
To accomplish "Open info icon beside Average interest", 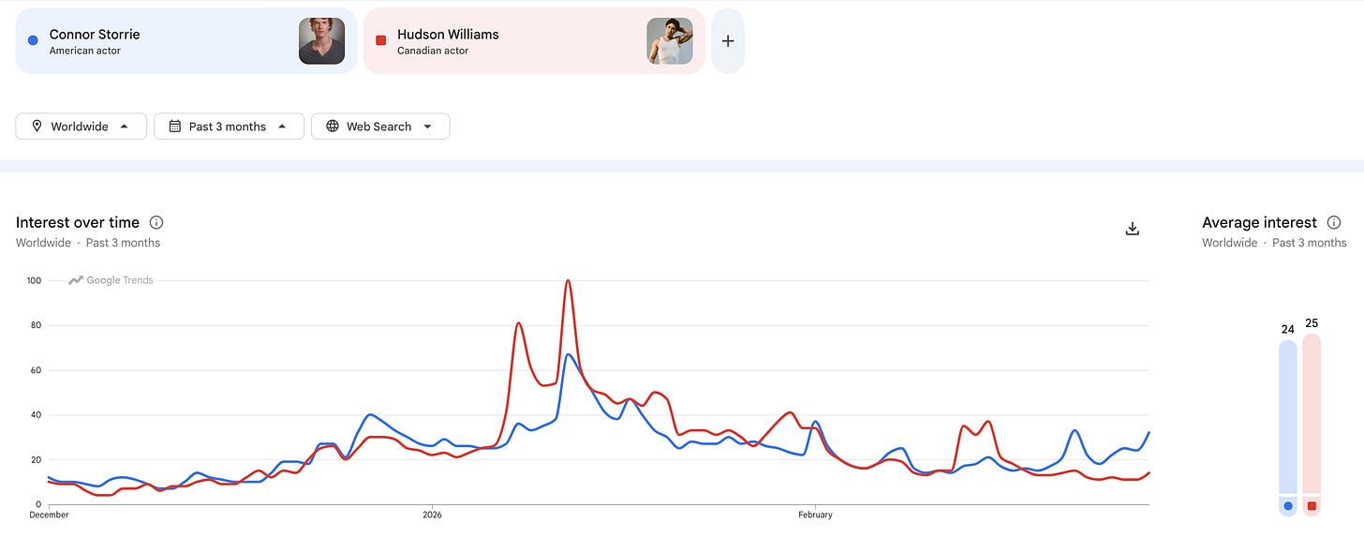I will click(x=1334, y=222).
